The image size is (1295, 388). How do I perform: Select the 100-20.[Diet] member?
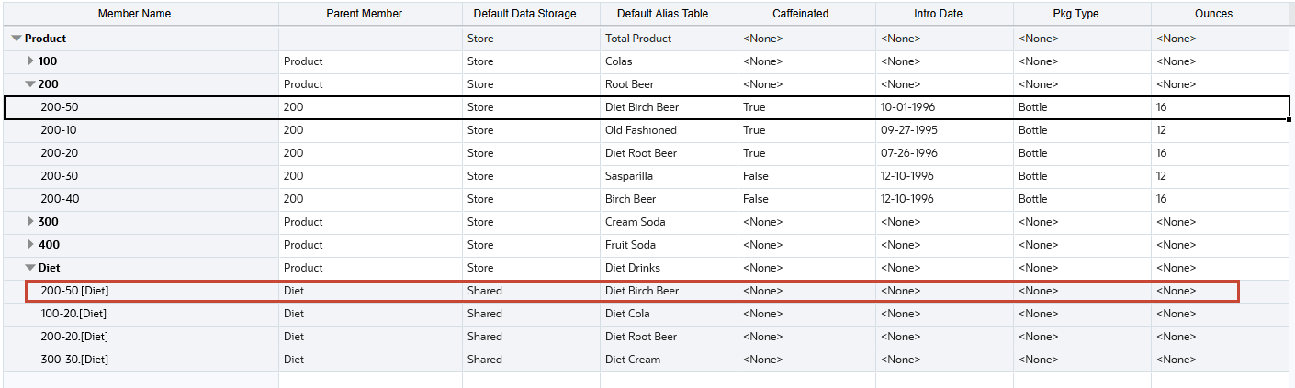(74, 314)
